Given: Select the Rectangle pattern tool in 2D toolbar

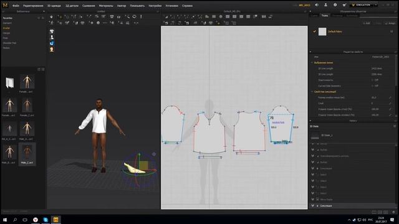Looking at the screenshot, I should [x=214, y=17].
